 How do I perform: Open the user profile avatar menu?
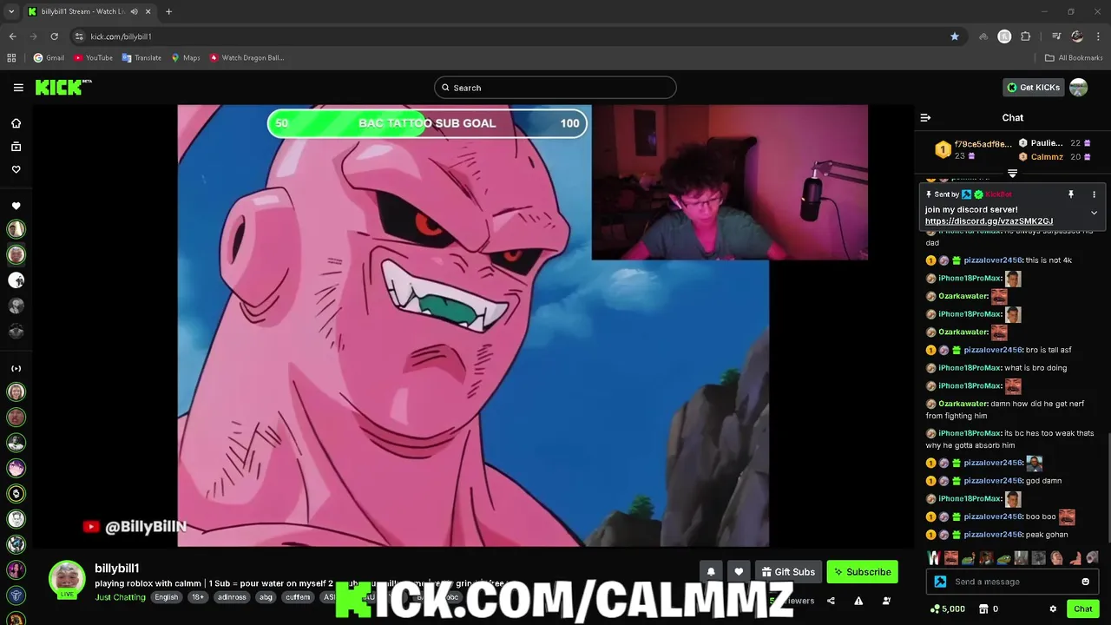(1078, 88)
